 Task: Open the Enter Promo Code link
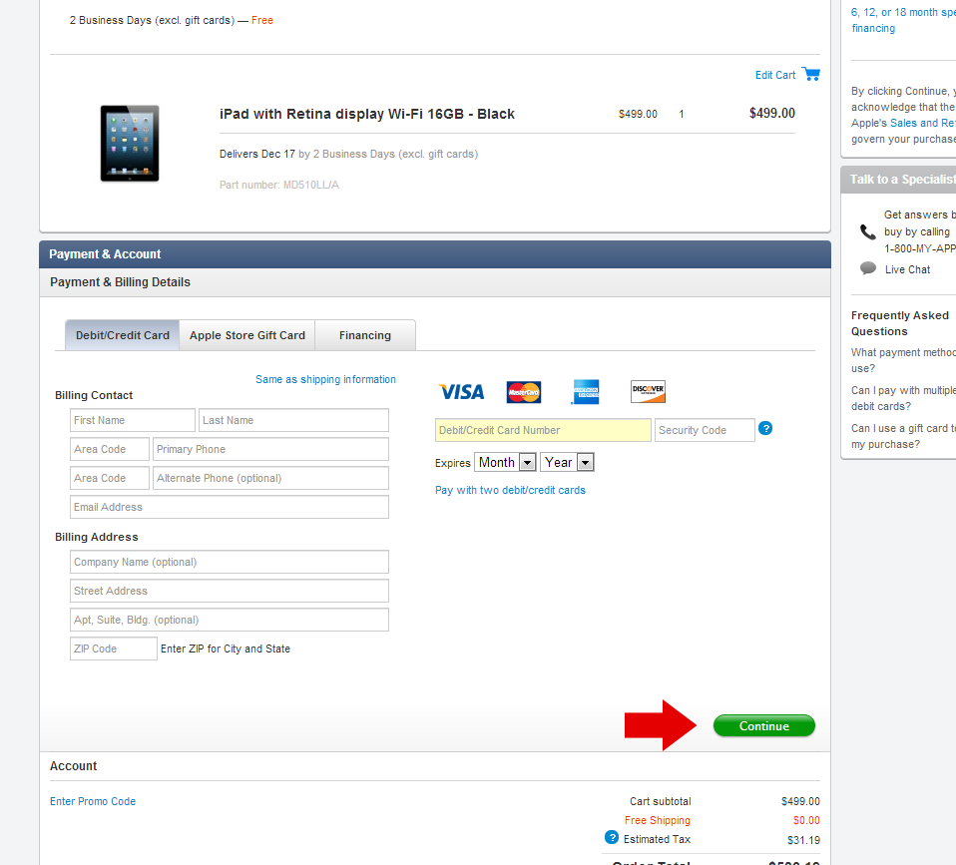(x=93, y=801)
